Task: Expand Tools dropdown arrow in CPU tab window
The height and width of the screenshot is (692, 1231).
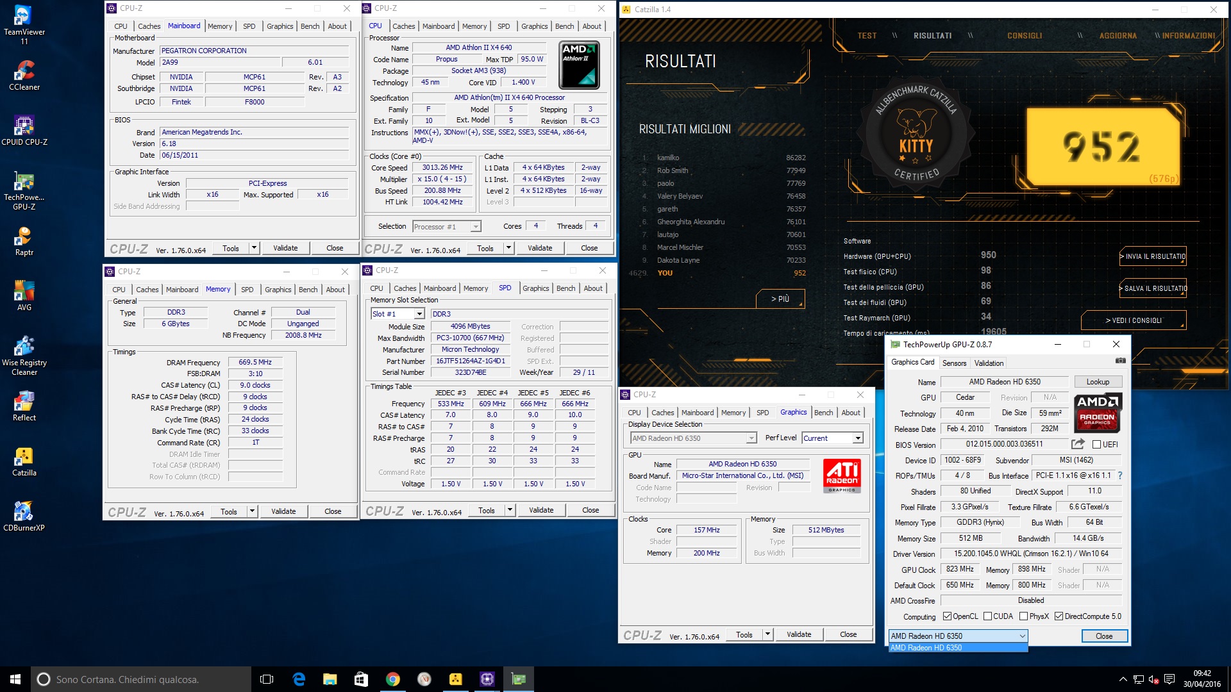Action: point(508,248)
